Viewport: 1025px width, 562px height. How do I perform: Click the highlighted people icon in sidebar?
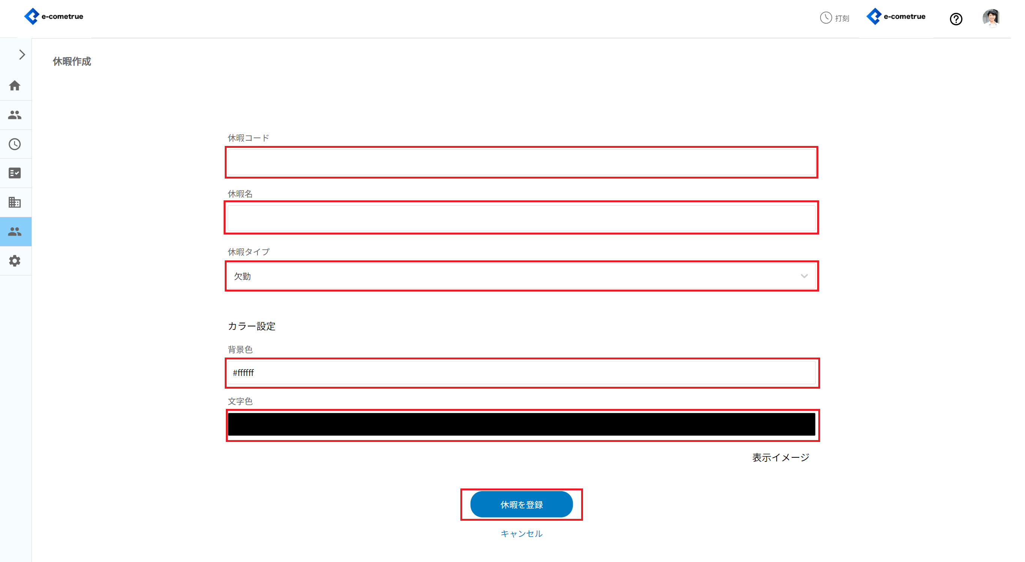coord(15,231)
